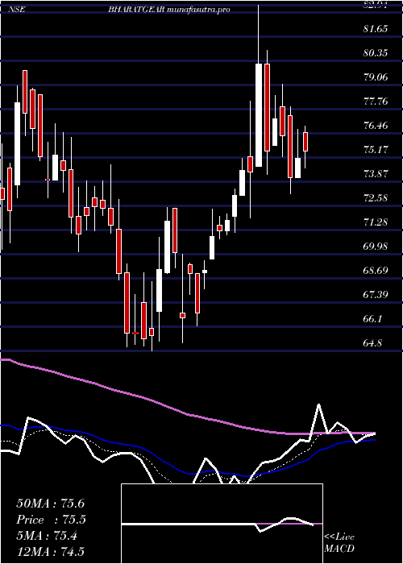
Task: Click the 68.69 price axis label
Action: click(376, 270)
